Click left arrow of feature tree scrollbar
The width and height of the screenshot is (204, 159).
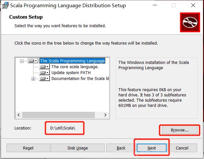pyautogui.click(x=19, y=115)
